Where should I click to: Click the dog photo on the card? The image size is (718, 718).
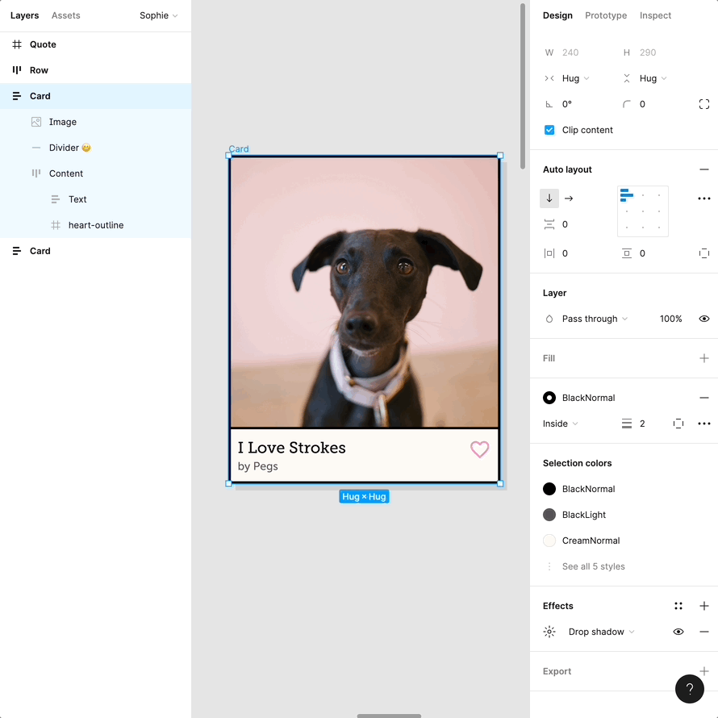[x=365, y=292]
